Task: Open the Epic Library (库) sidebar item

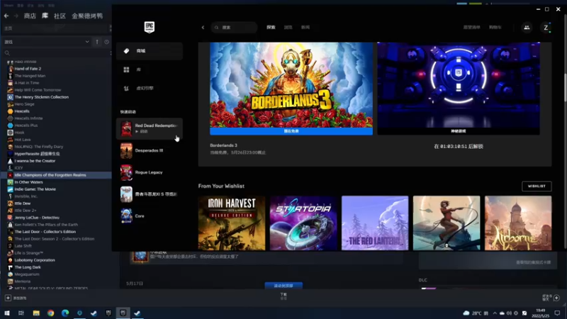Action: pos(150,69)
